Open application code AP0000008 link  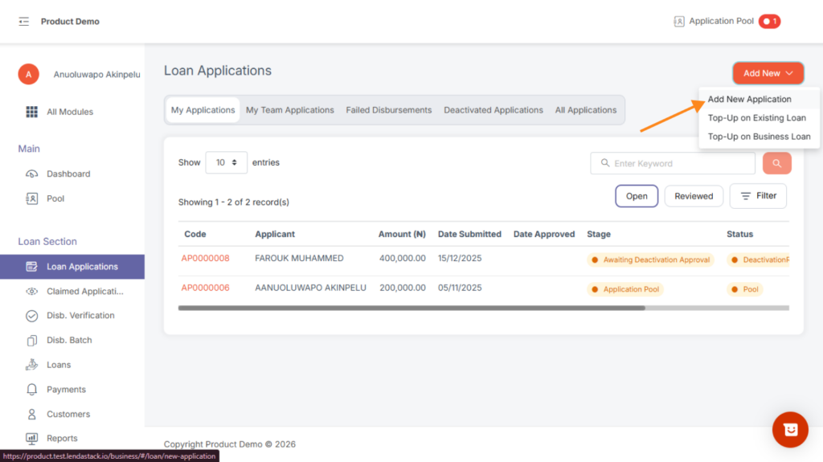click(205, 259)
